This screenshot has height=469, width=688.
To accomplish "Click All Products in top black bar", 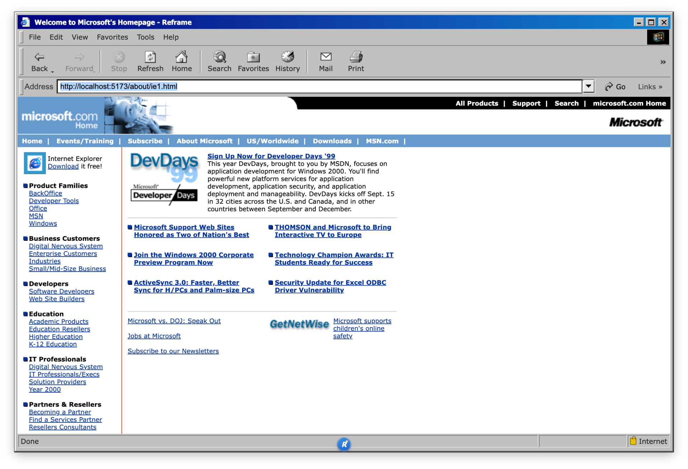I will click(x=477, y=104).
